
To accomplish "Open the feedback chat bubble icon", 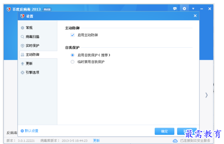I will 175,9.
